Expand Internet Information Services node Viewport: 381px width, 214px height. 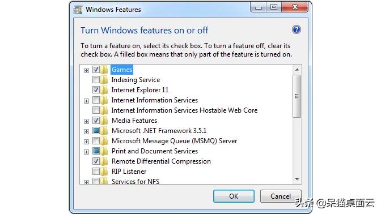pyautogui.click(x=86, y=101)
